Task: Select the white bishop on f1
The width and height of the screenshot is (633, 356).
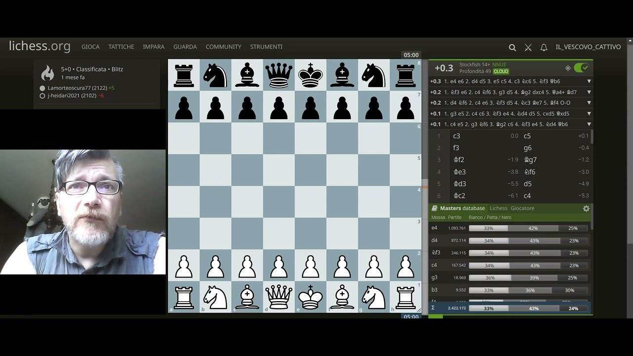Action: coord(342,297)
